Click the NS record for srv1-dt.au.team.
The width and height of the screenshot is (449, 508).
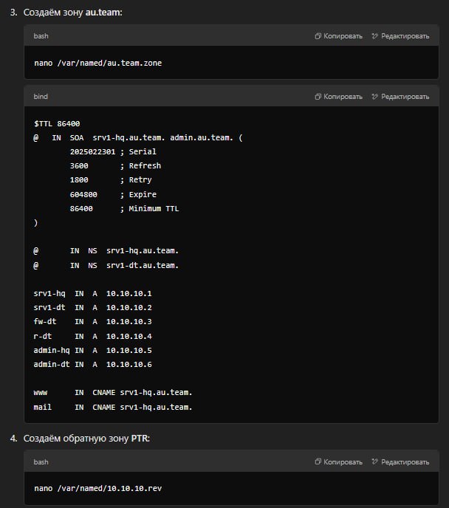(106, 265)
